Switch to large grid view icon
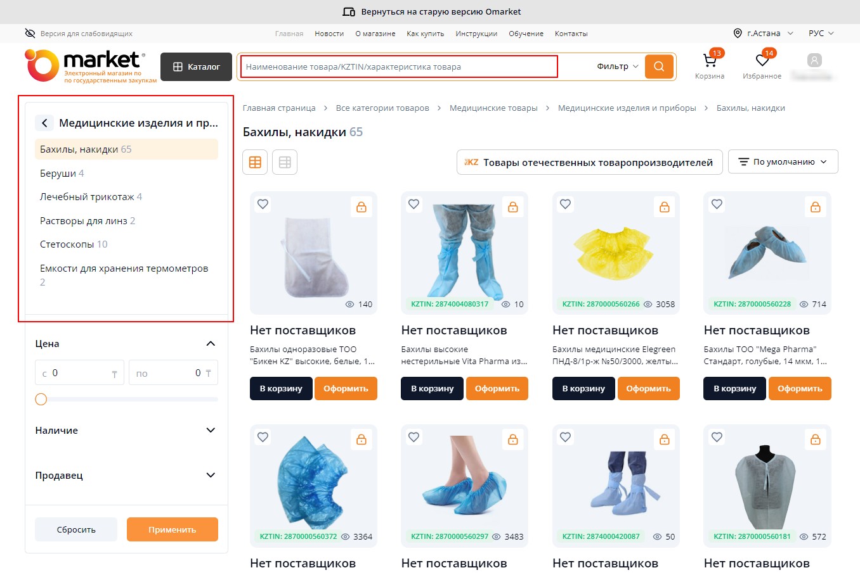Image resolution: width=860 pixels, height=575 pixels. tap(255, 162)
